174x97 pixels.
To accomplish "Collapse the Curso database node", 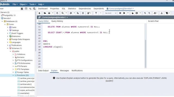I will 5,24.
